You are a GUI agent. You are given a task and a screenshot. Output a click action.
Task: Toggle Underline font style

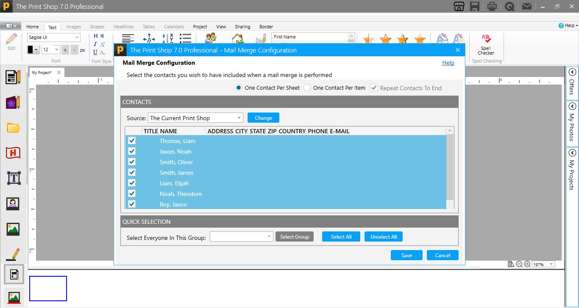click(x=95, y=52)
